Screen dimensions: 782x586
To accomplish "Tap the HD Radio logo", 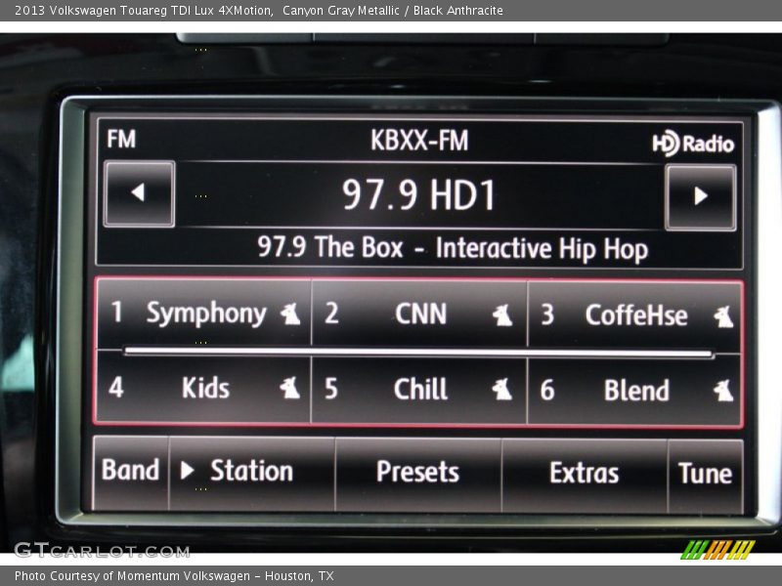I will click(693, 144).
